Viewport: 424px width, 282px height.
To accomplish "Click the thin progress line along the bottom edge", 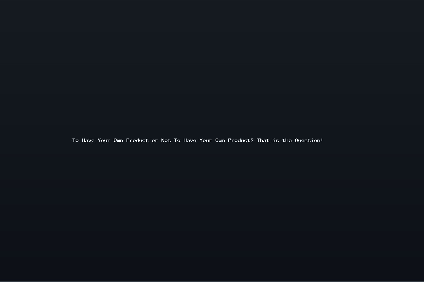I will (212, 281).
